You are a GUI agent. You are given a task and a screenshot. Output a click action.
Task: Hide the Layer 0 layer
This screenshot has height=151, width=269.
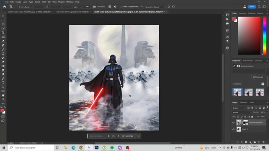tap(233, 129)
